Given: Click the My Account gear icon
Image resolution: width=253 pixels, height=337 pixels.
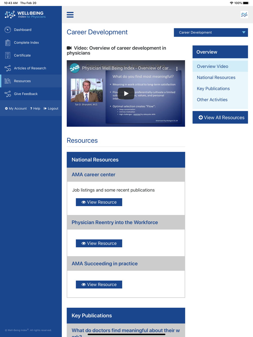Looking at the screenshot, I should (x=6, y=108).
